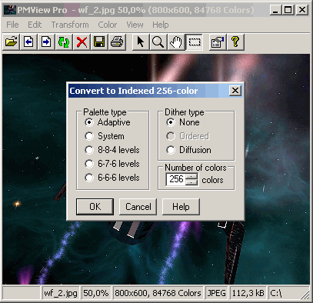Screen dimensions: 313x303
Task: Open the Help menu
Action: click(161, 25)
